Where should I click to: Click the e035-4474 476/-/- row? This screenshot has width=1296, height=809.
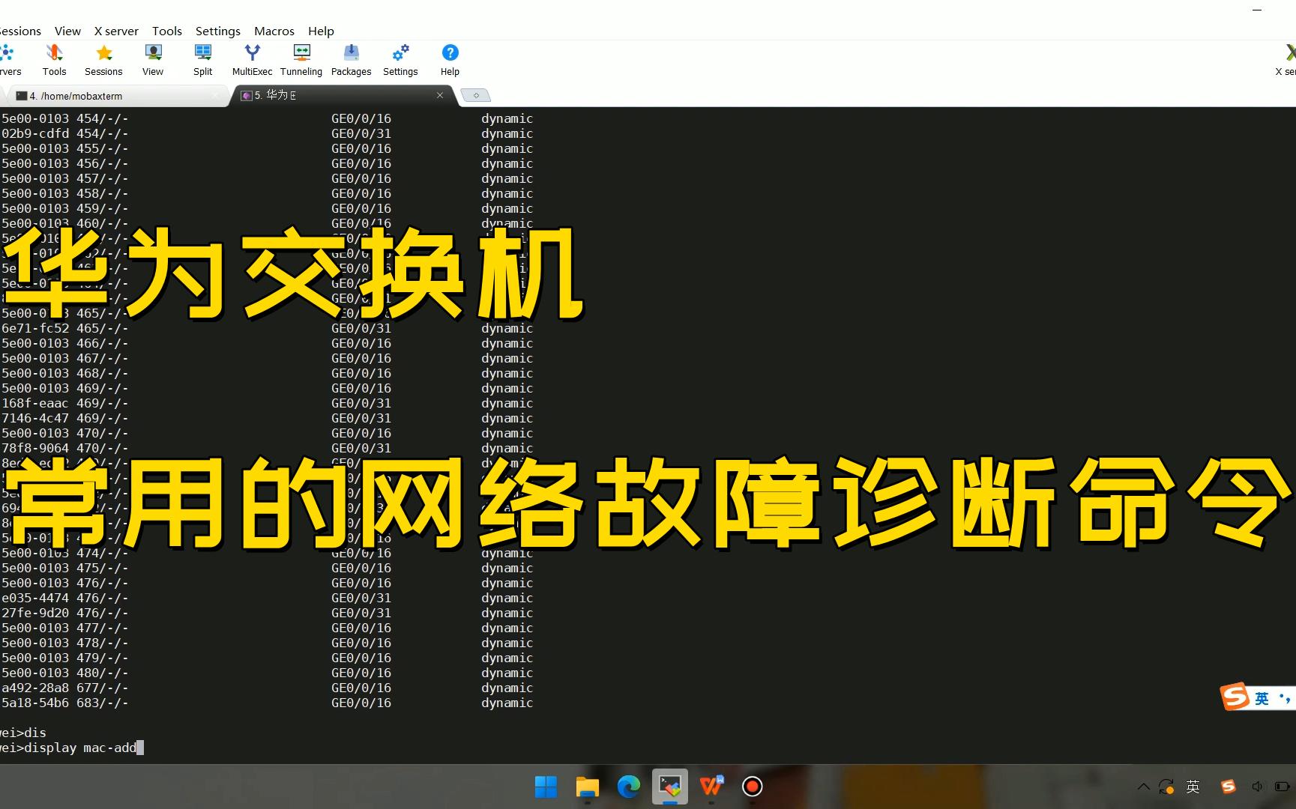point(268,598)
